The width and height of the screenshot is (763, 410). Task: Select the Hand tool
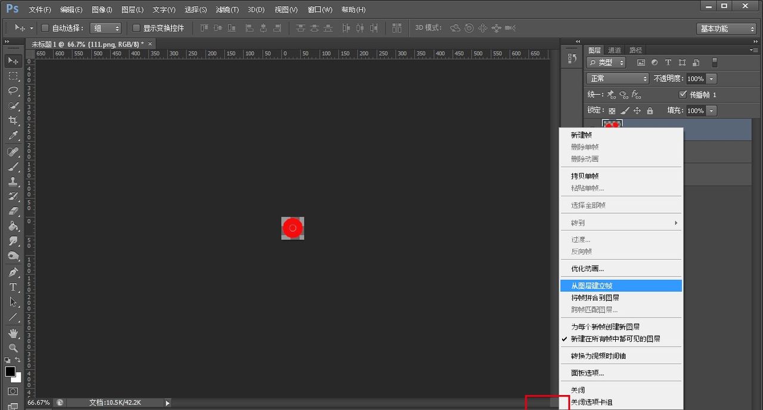pos(13,333)
